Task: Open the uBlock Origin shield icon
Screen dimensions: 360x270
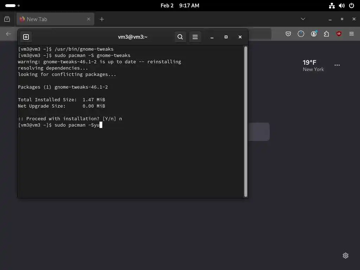Action: coord(339,34)
